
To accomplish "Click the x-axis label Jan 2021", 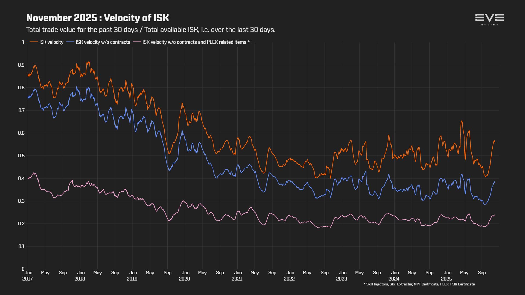I will [237, 276].
